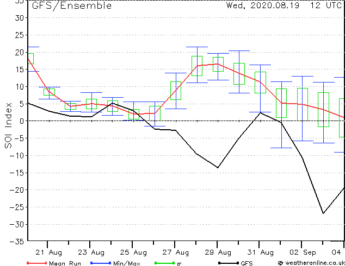
Task: Click the GFS line minimum near -27
Action: click(323, 213)
